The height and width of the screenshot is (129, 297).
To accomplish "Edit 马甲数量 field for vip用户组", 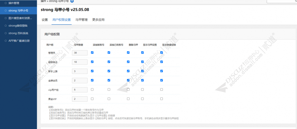I will pos(80,90).
